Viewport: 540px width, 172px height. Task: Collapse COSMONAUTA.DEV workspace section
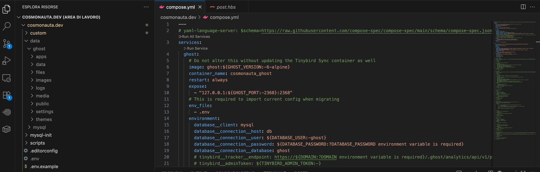pyautogui.click(x=19, y=17)
